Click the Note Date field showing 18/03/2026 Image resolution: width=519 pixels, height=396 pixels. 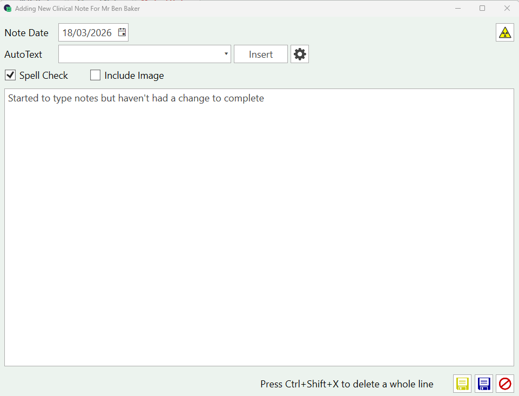tap(87, 33)
